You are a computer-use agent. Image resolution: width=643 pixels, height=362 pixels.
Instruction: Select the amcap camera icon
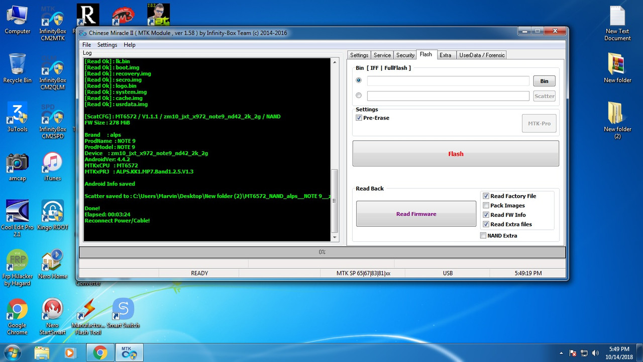(x=17, y=167)
